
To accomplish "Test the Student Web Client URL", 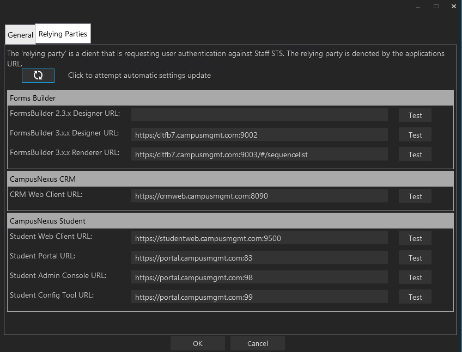I will pyautogui.click(x=415, y=238).
